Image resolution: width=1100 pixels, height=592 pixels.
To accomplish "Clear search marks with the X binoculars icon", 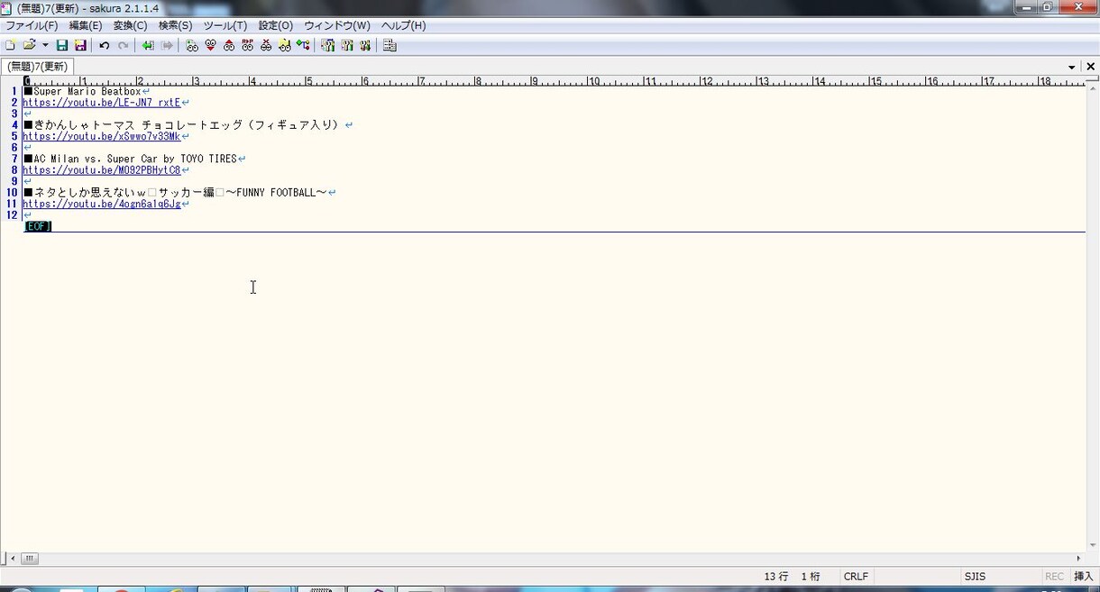I will pyautogui.click(x=266, y=45).
